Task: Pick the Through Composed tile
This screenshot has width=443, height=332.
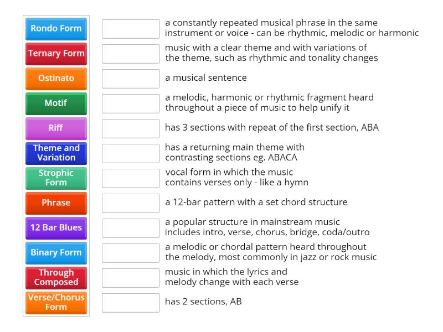Action: tap(56, 278)
